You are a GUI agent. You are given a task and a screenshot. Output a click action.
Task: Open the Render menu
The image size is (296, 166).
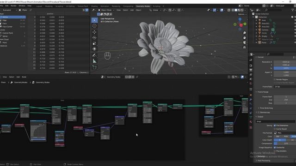pyautogui.click(x=13, y=6)
